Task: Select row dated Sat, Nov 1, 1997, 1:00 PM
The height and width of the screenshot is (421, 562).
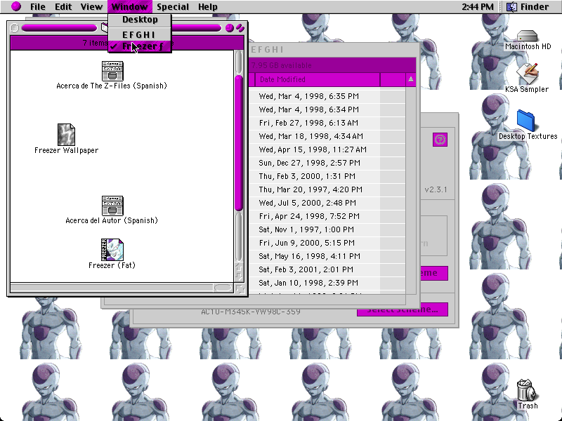Action: pyautogui.click(x=327, y=229)
